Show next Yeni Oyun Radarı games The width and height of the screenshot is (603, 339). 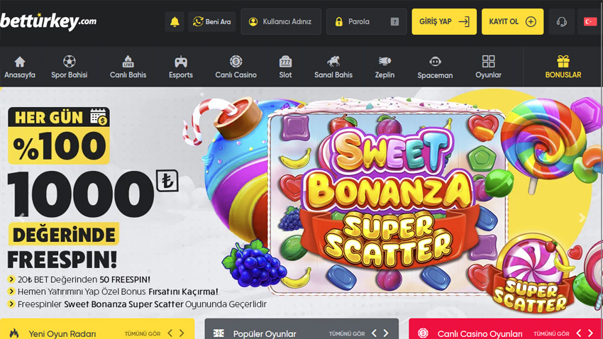point(182,333)
